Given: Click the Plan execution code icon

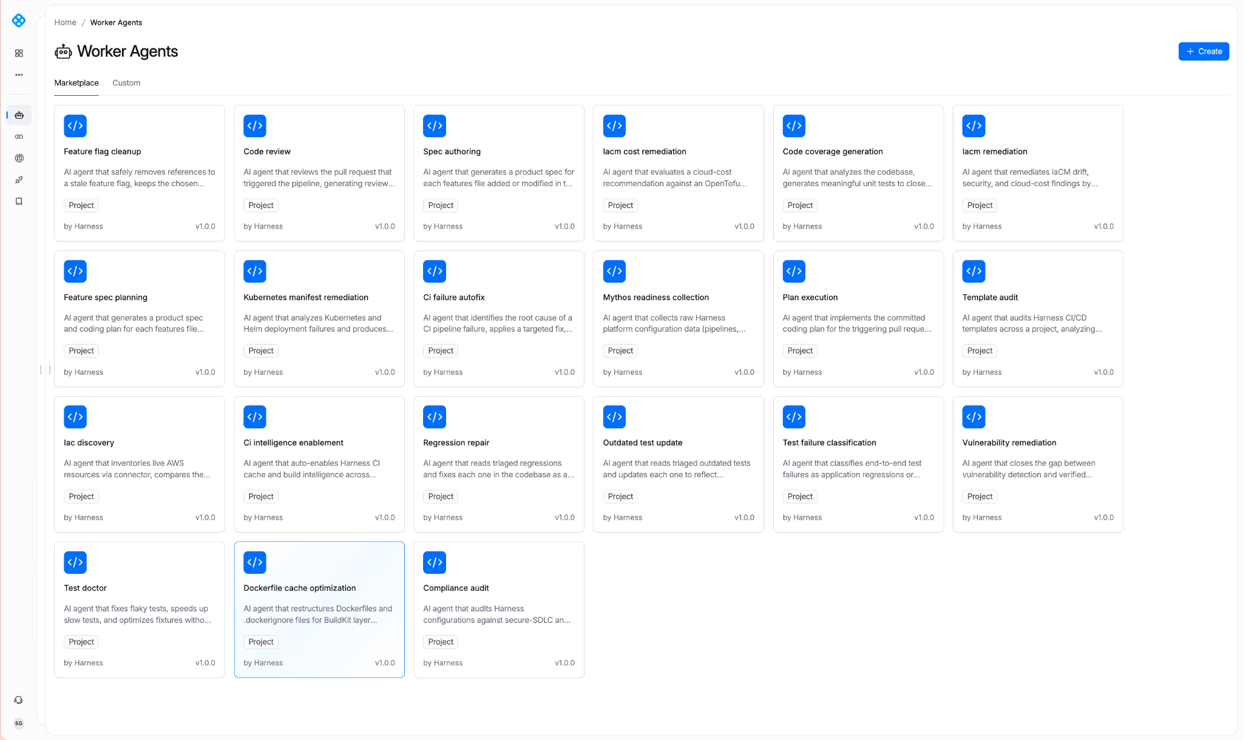Looking at the screenshot, I should 794,271.
